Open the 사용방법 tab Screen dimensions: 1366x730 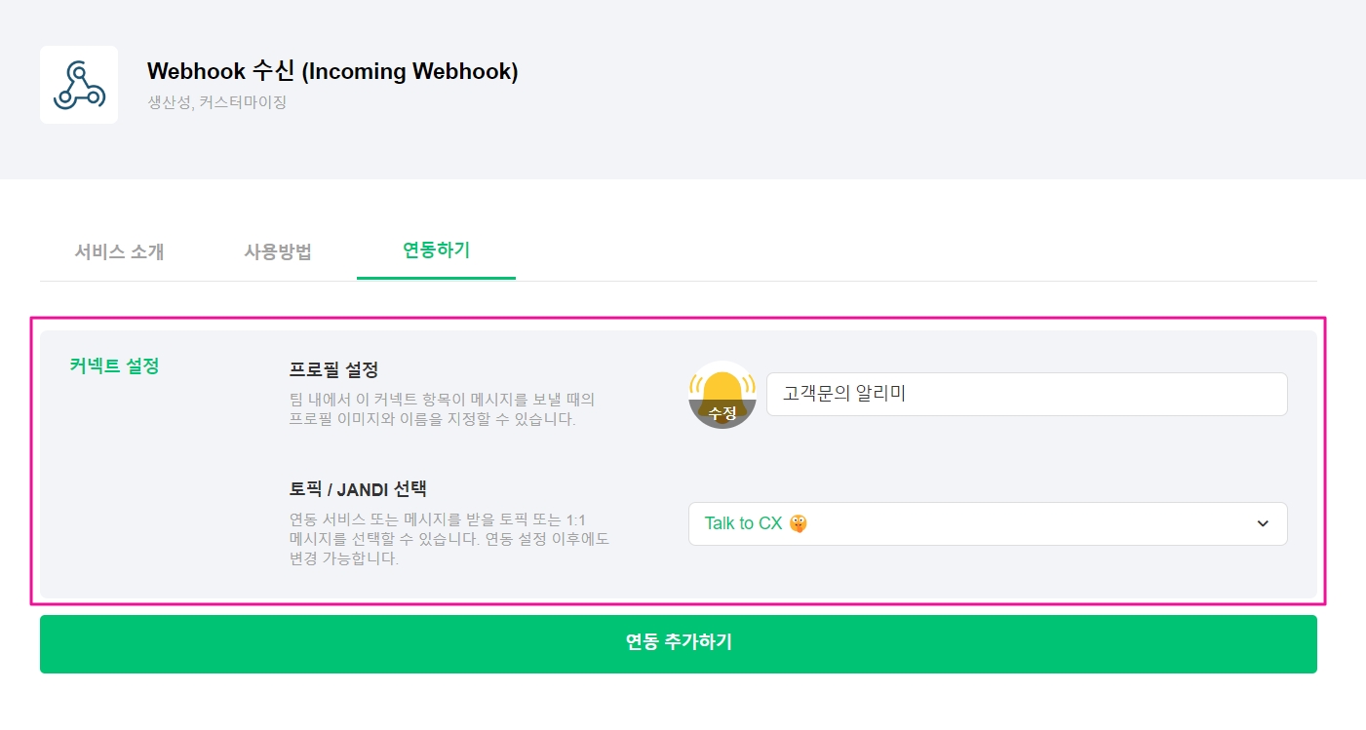pyautogui.click(x=278, y=251)
